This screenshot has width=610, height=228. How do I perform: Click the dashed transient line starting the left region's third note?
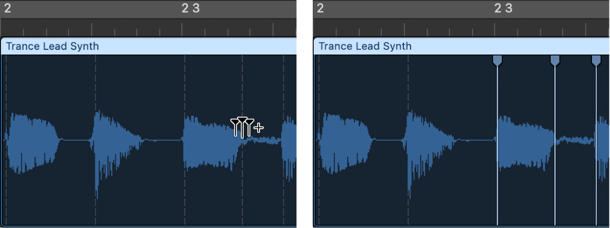pos(184,82)
